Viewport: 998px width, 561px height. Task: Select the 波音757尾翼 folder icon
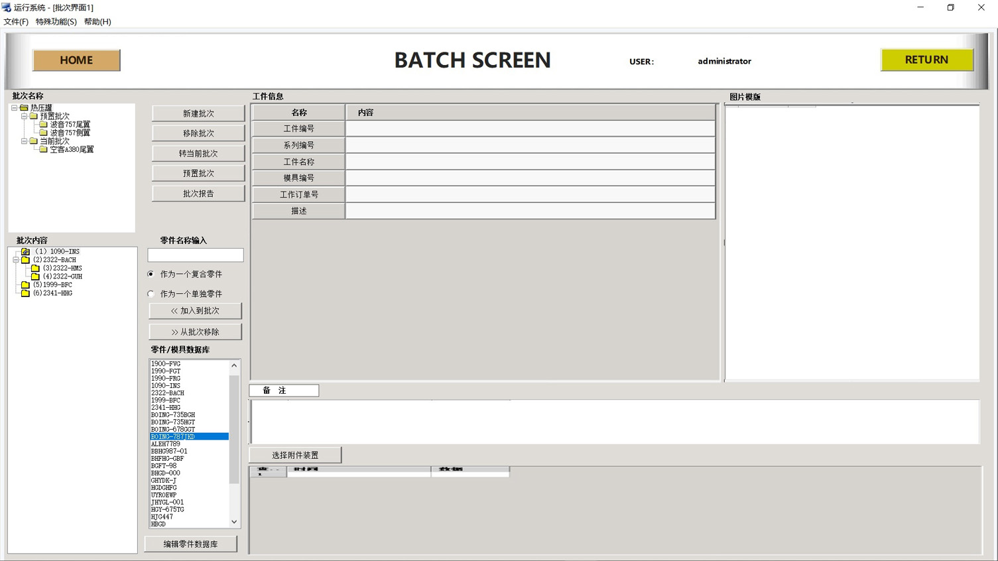click(x=43, y=125)
